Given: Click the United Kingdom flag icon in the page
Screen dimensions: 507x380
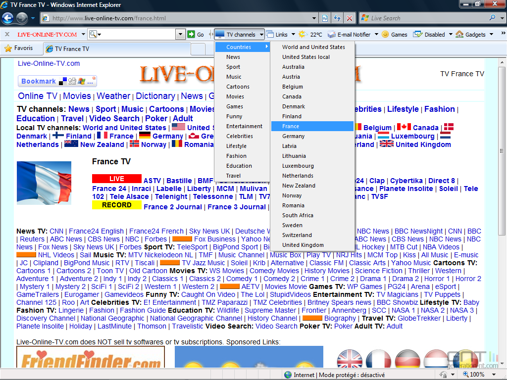Looking at the screenshot, I should [386, 144].
